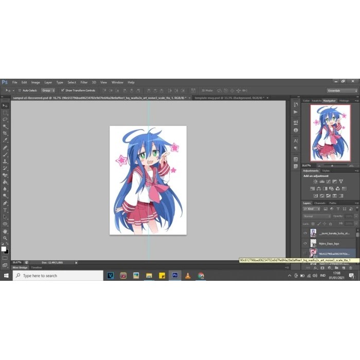Select the Crop tool

pyautogui.click(x=5, y=133)
